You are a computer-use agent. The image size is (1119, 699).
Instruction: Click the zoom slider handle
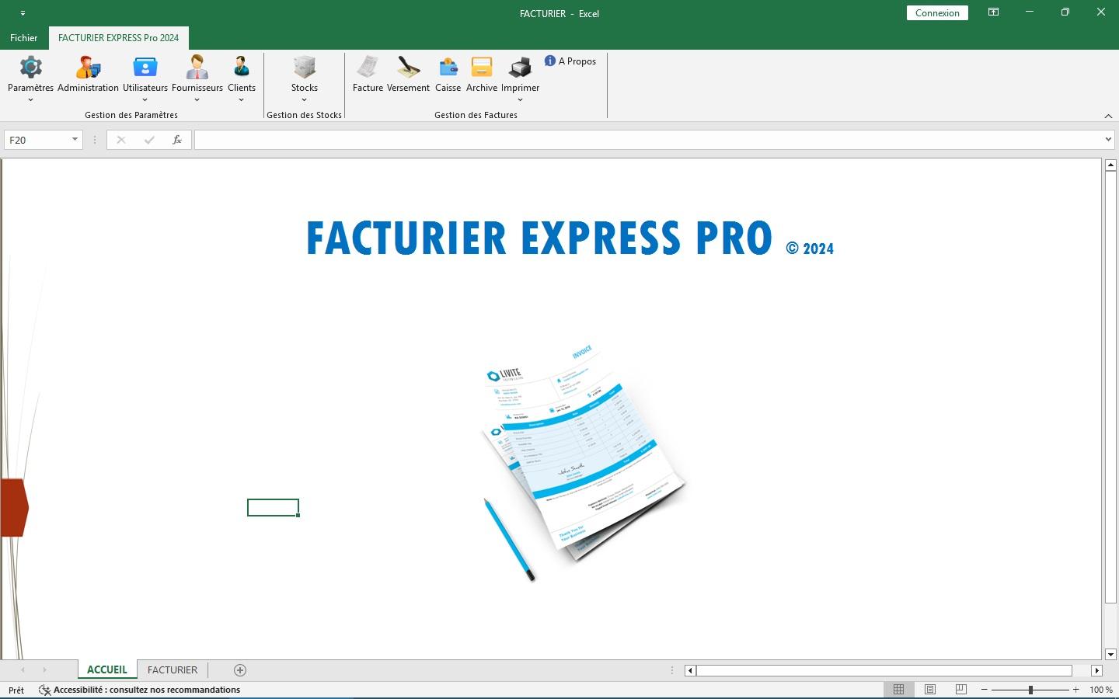[1030, 690]
